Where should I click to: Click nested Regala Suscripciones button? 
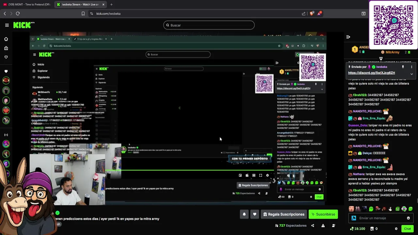253,185
